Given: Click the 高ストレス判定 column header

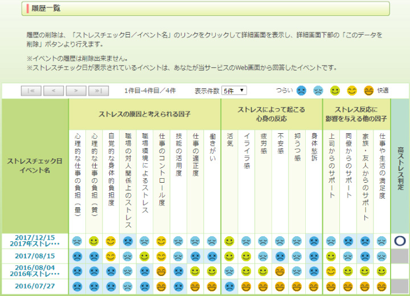Looking at the screenshot, I should tap(400, 166).
